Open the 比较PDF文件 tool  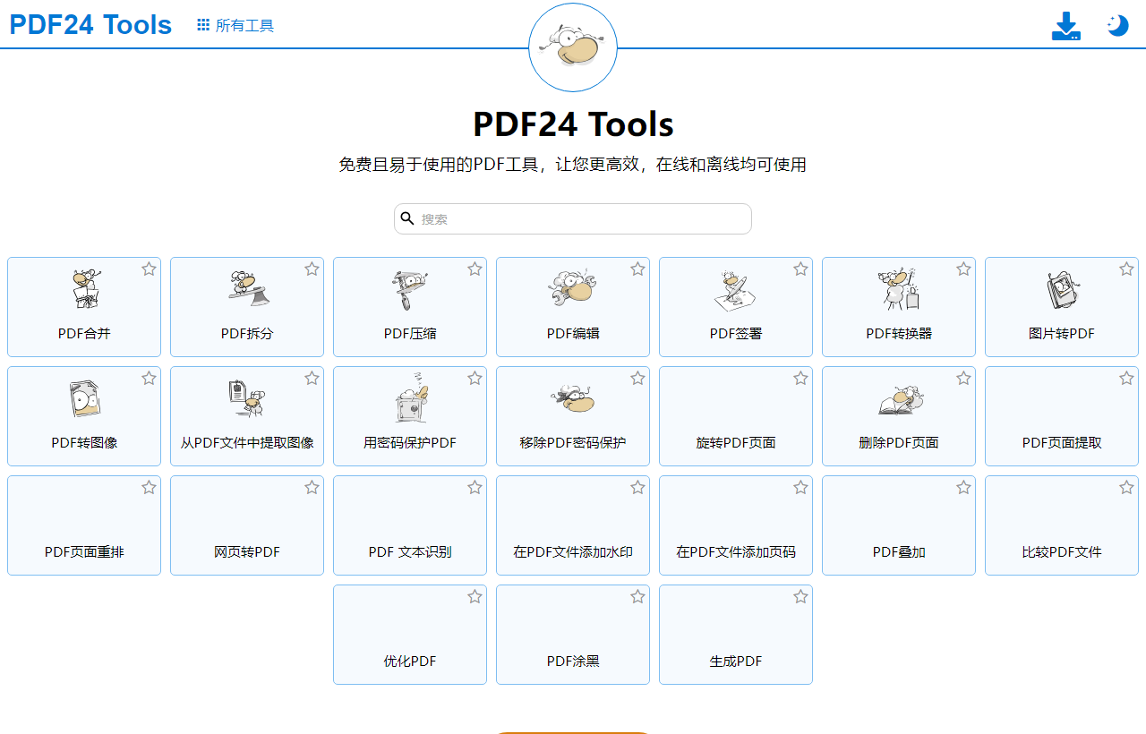pos(1062,525)
